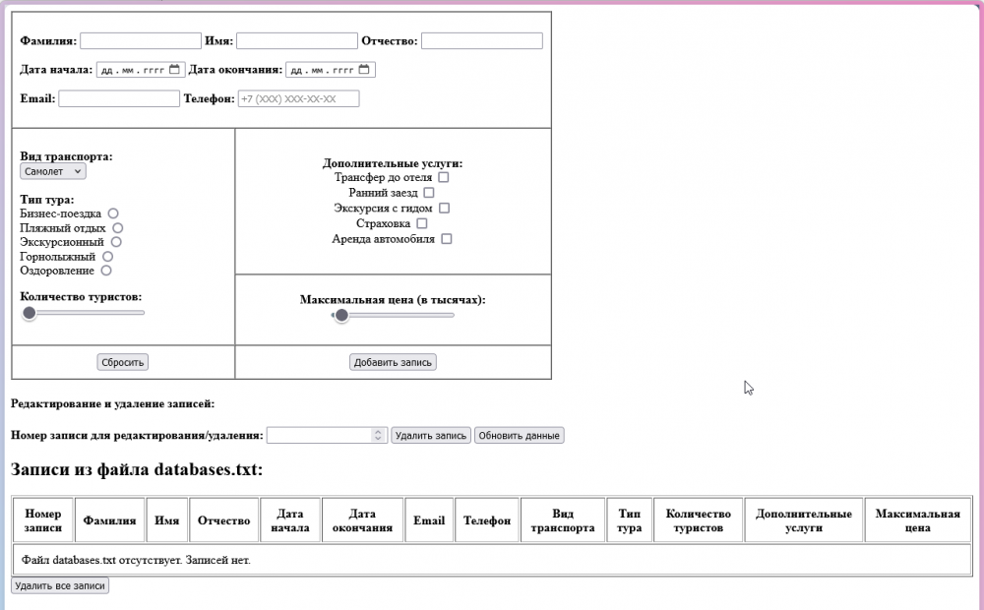Viewport: 984px width, 610px height.
Task: Check the Ранний заезд option
Action: click(429, 193)
